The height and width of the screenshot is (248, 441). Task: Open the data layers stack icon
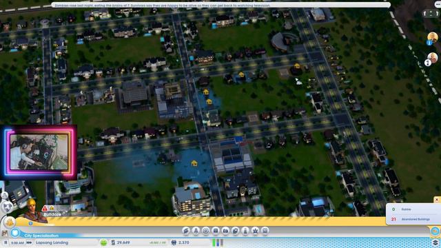435,242
